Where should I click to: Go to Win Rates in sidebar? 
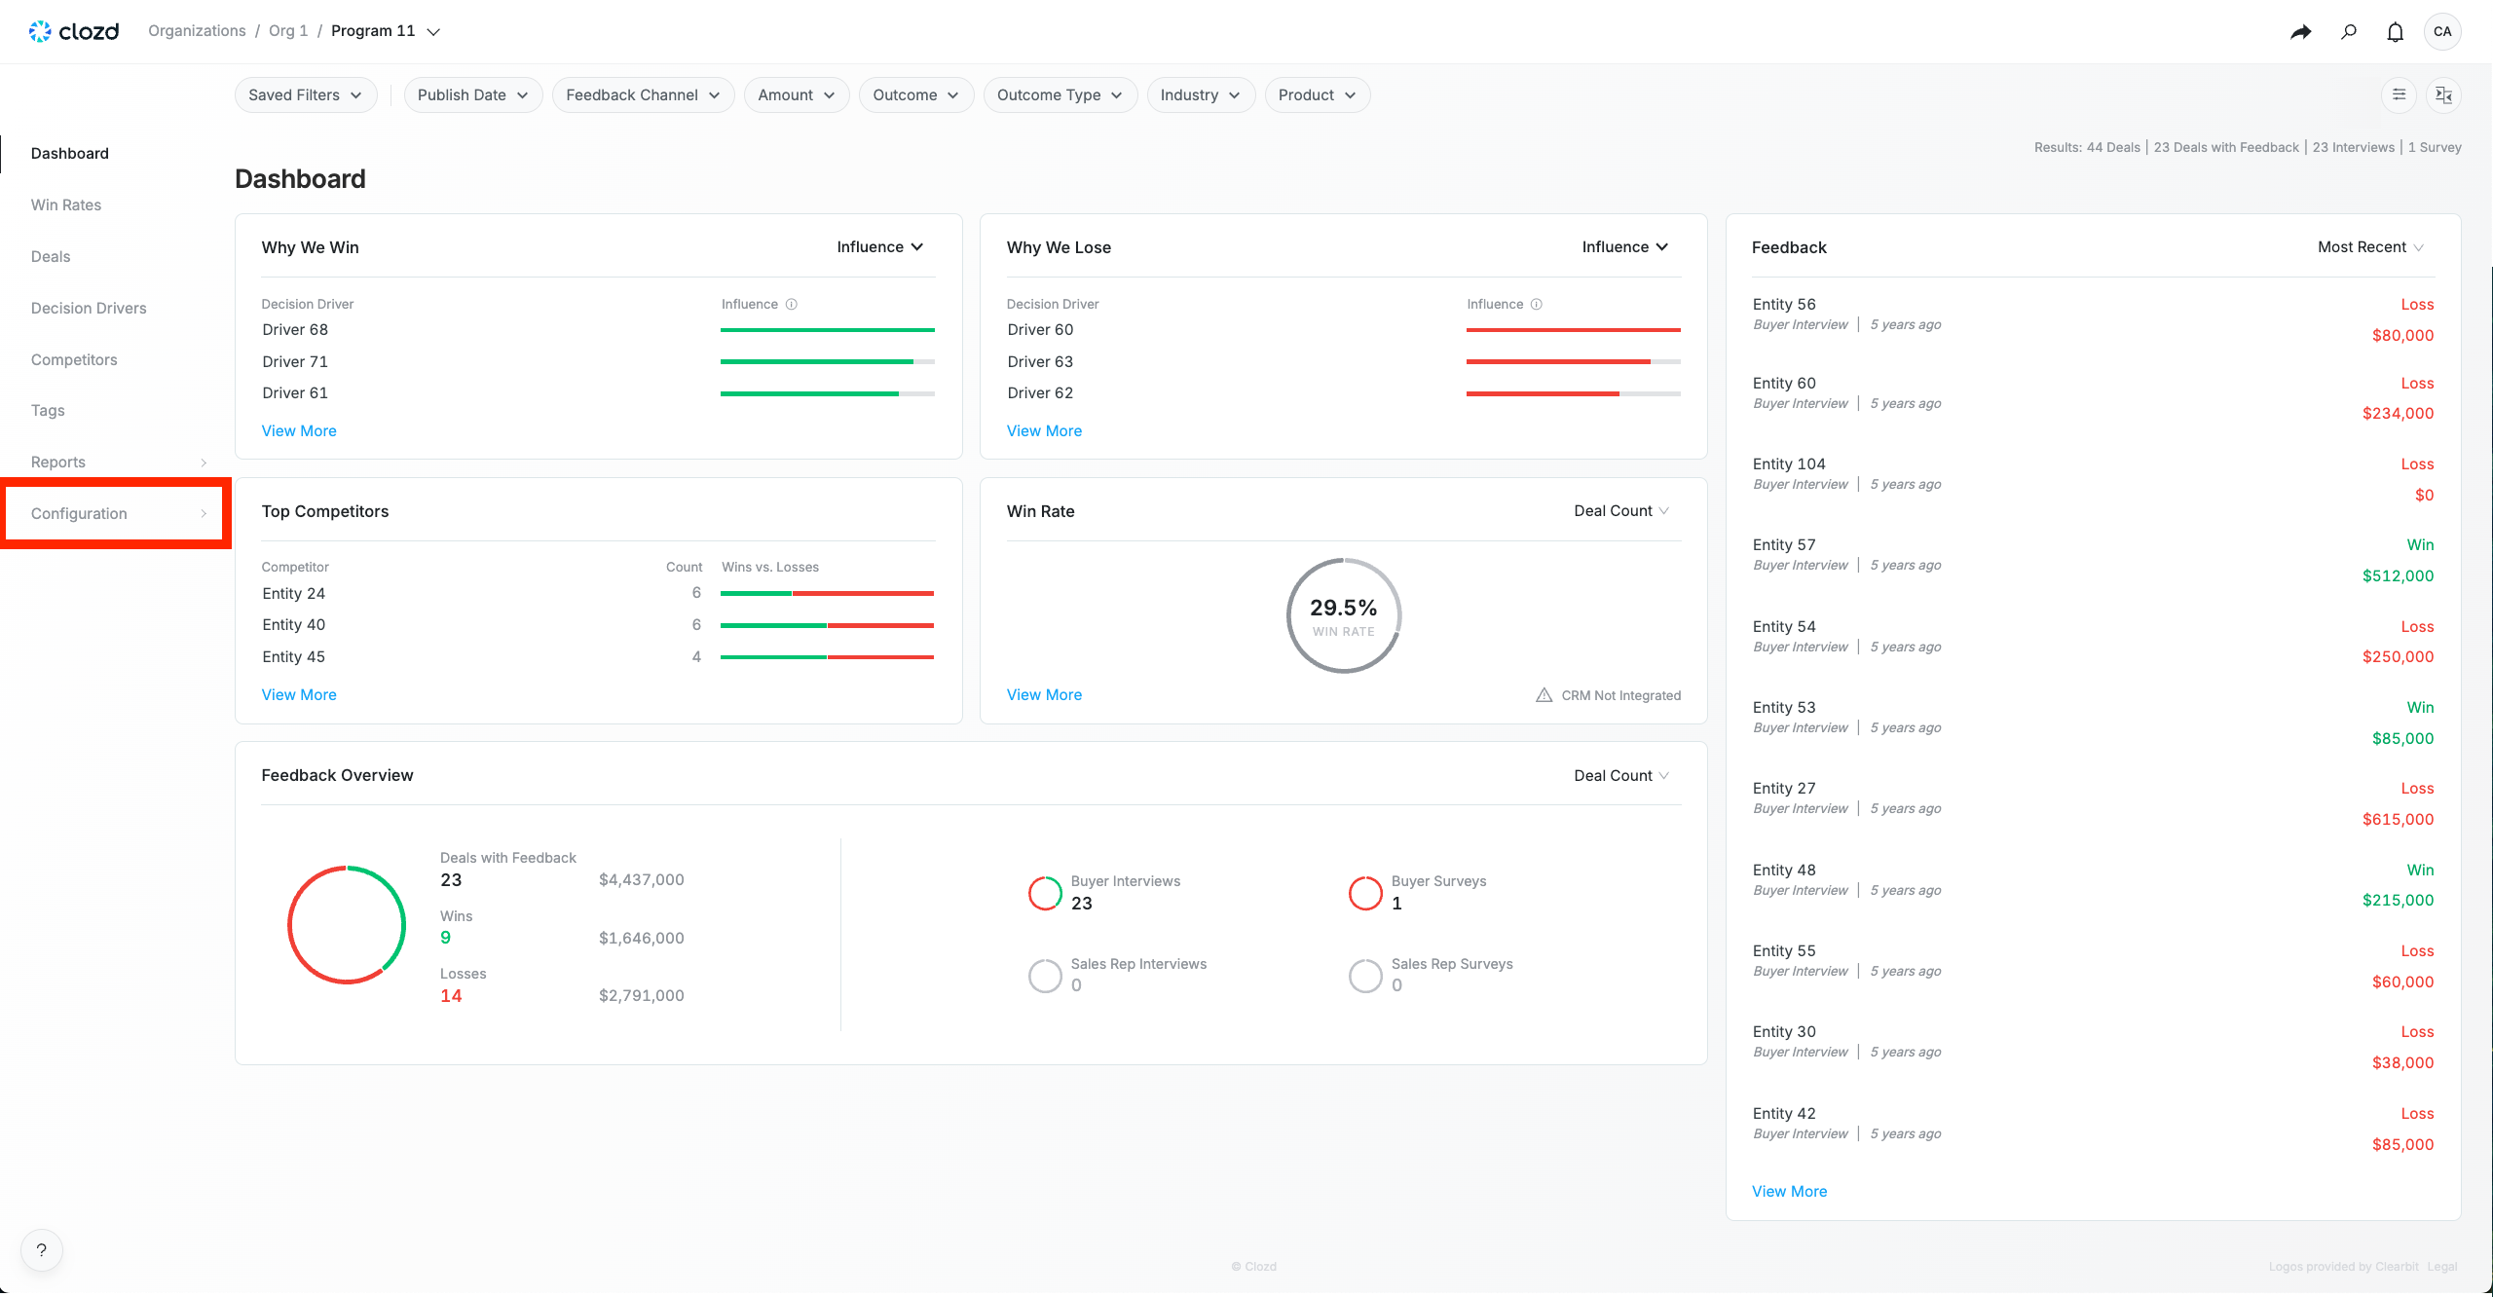[x=66, y=204]
